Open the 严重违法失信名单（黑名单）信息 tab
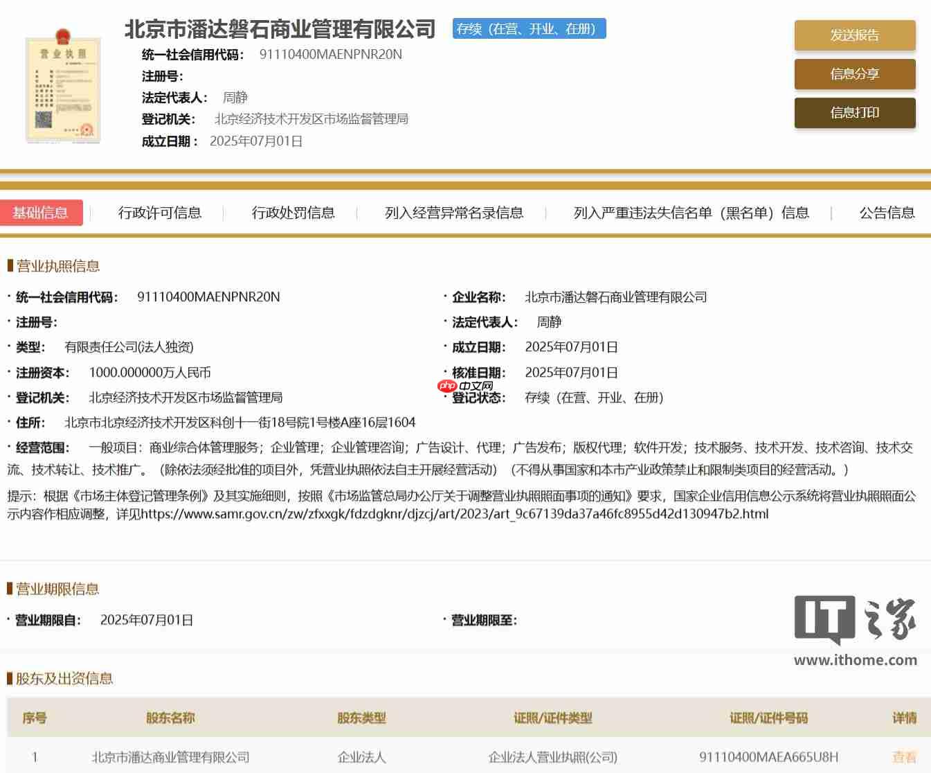This screenshot has height=773, width=931. point(690,213)
